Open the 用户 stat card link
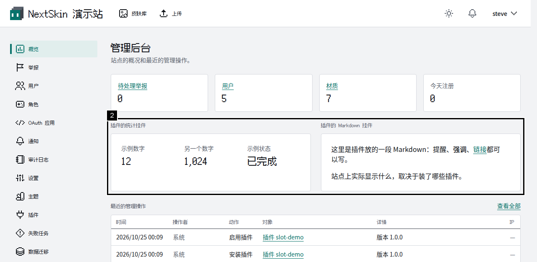The image size is (537, 262). 228,86
